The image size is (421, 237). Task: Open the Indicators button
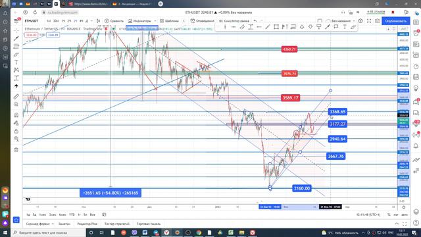point(139,21)
